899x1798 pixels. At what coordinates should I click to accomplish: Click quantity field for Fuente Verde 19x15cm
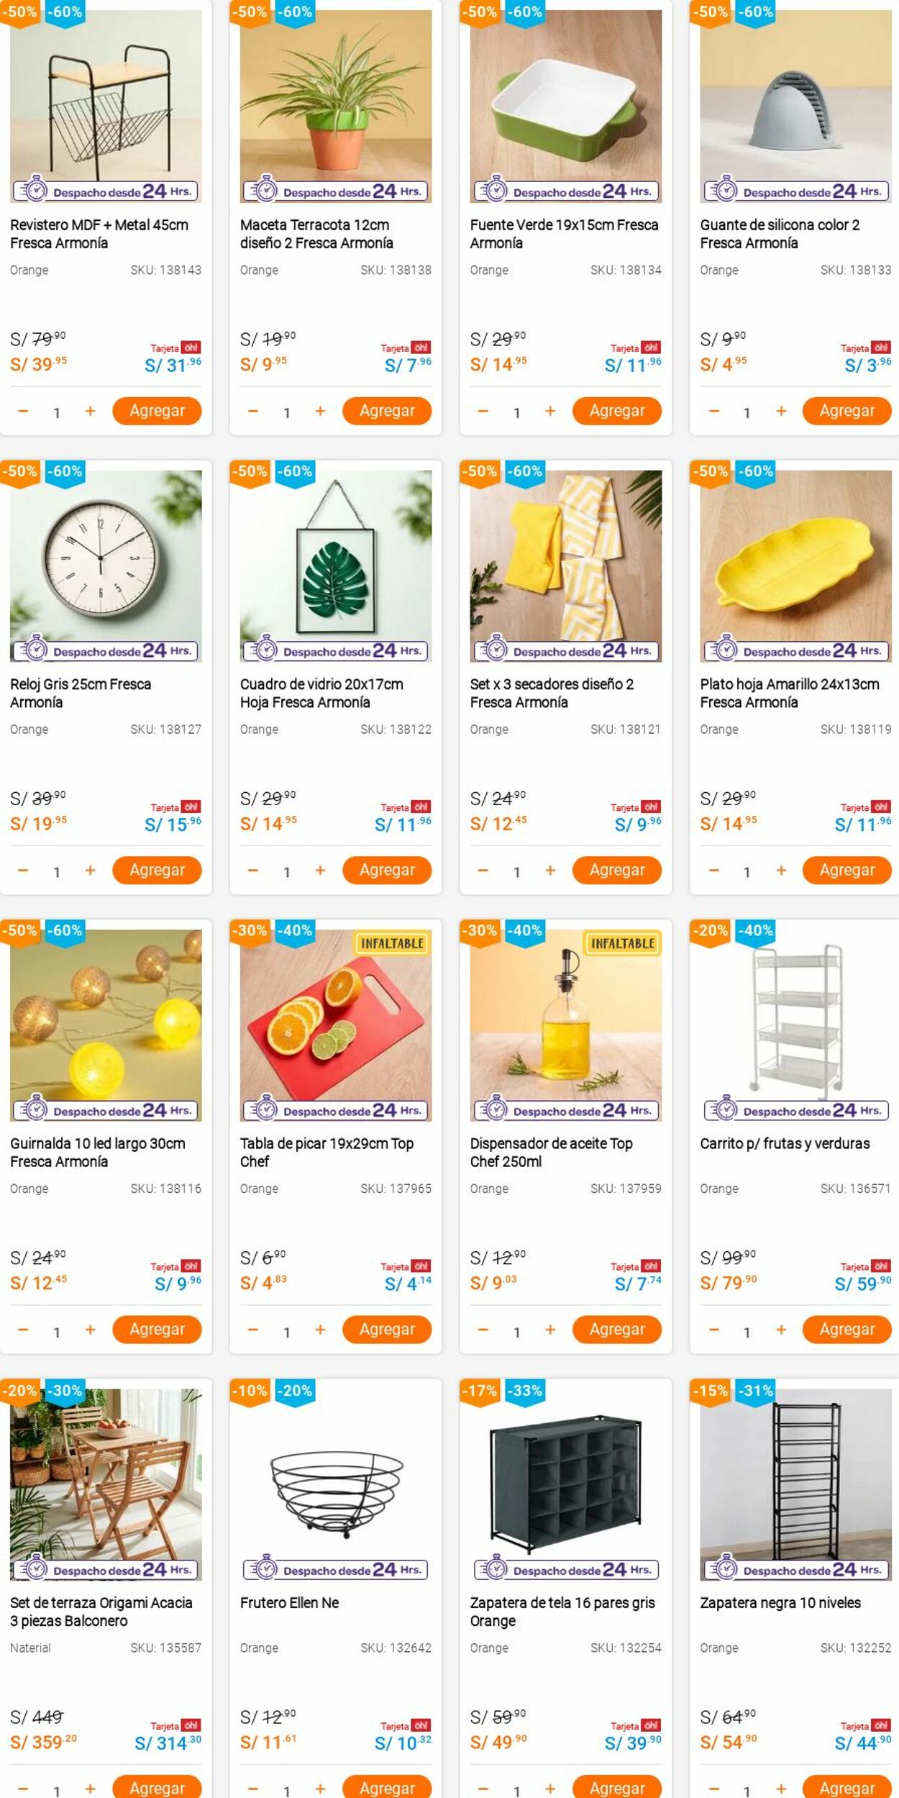pos(516,413)
